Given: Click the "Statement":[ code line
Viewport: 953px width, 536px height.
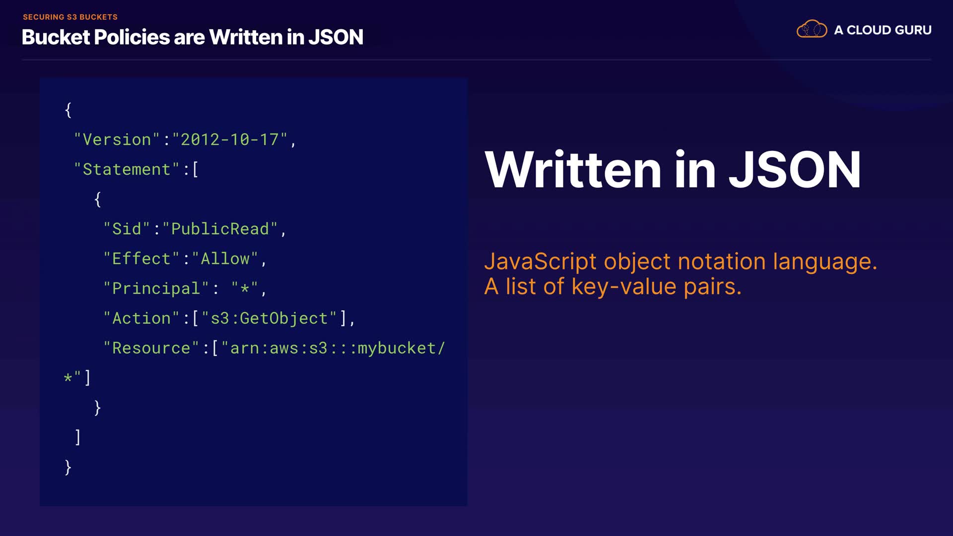Looking at the screenshot, I should point(136,169).
